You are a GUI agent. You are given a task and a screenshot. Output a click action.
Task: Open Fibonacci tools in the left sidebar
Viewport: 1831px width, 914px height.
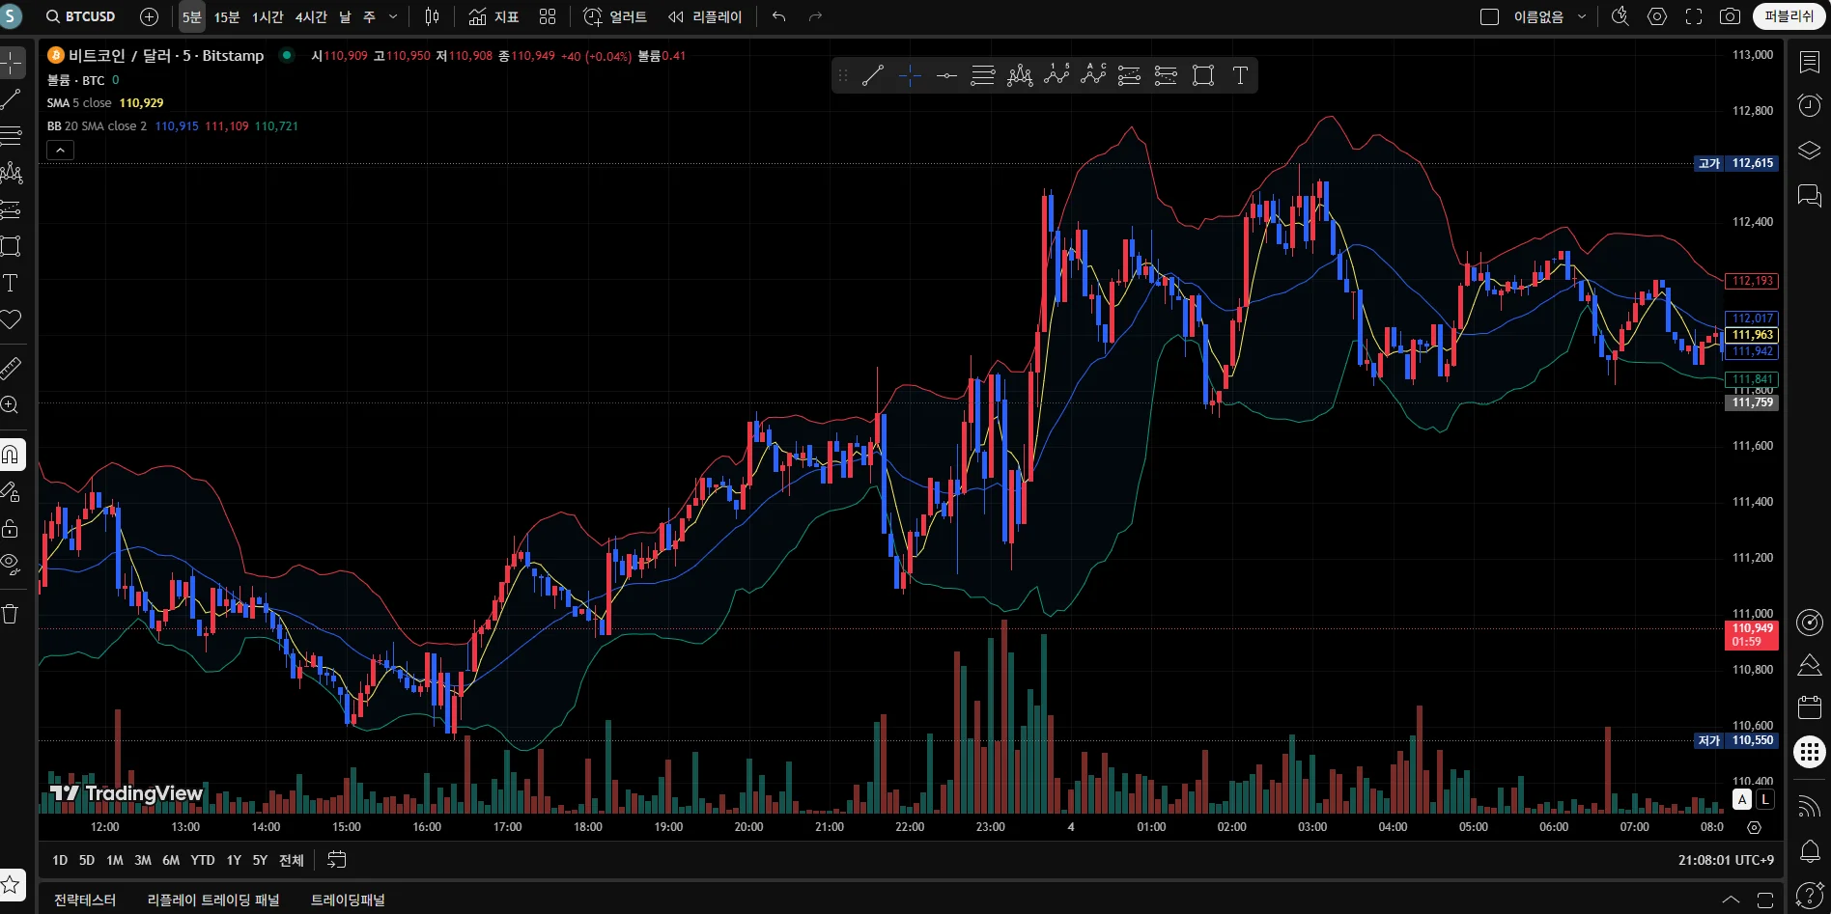point(12,135)
